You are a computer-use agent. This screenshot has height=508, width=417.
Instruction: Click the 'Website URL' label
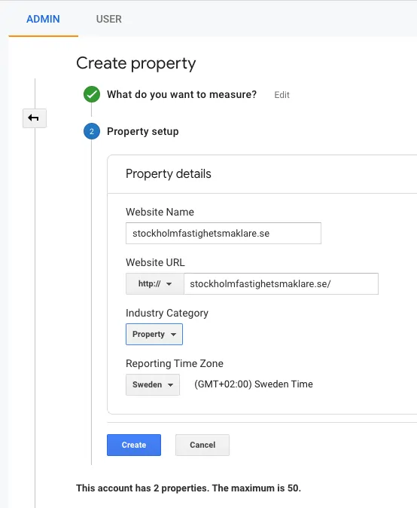point(155,262)
